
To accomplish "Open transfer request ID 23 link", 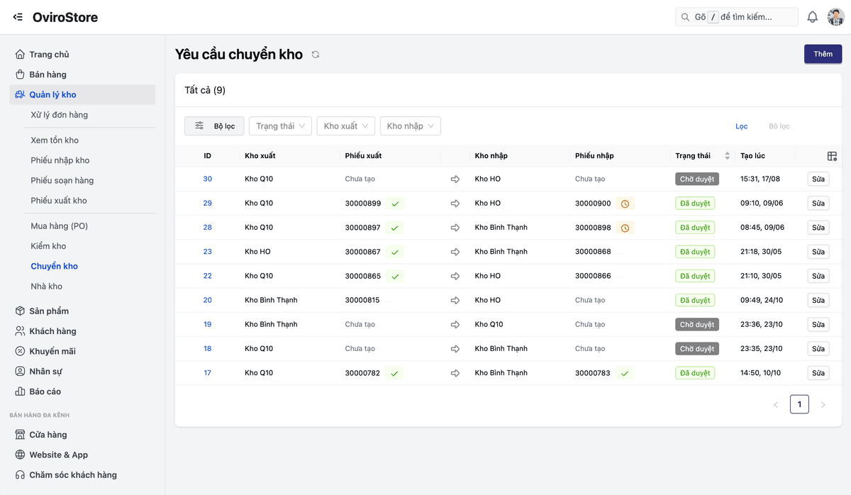I will pyautogui.click(x=207, y=252).
